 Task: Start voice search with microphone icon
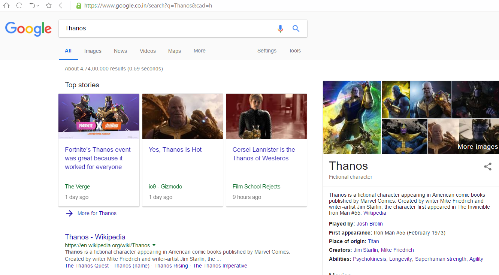pos(280,28)
